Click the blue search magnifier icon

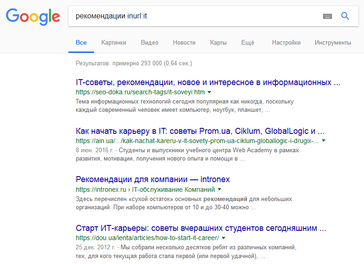(x=345, y=16)
